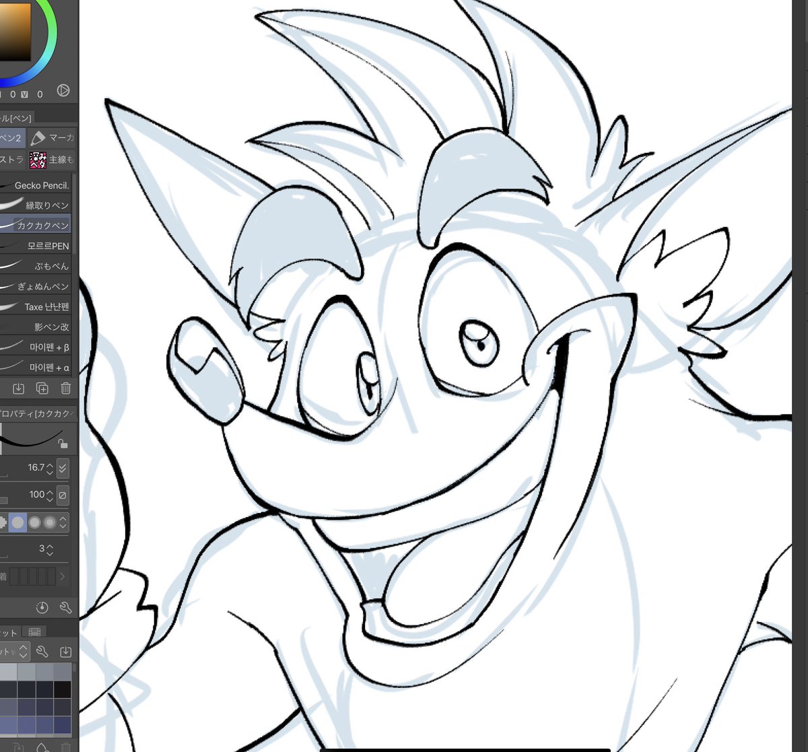This screenshot has width=808, height=752.
Task: Click the opacity stepper at 100
Action: click(49, 495)
